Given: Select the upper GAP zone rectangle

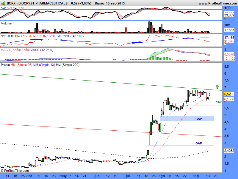Looking at the screenshot, I should [187, 119].
